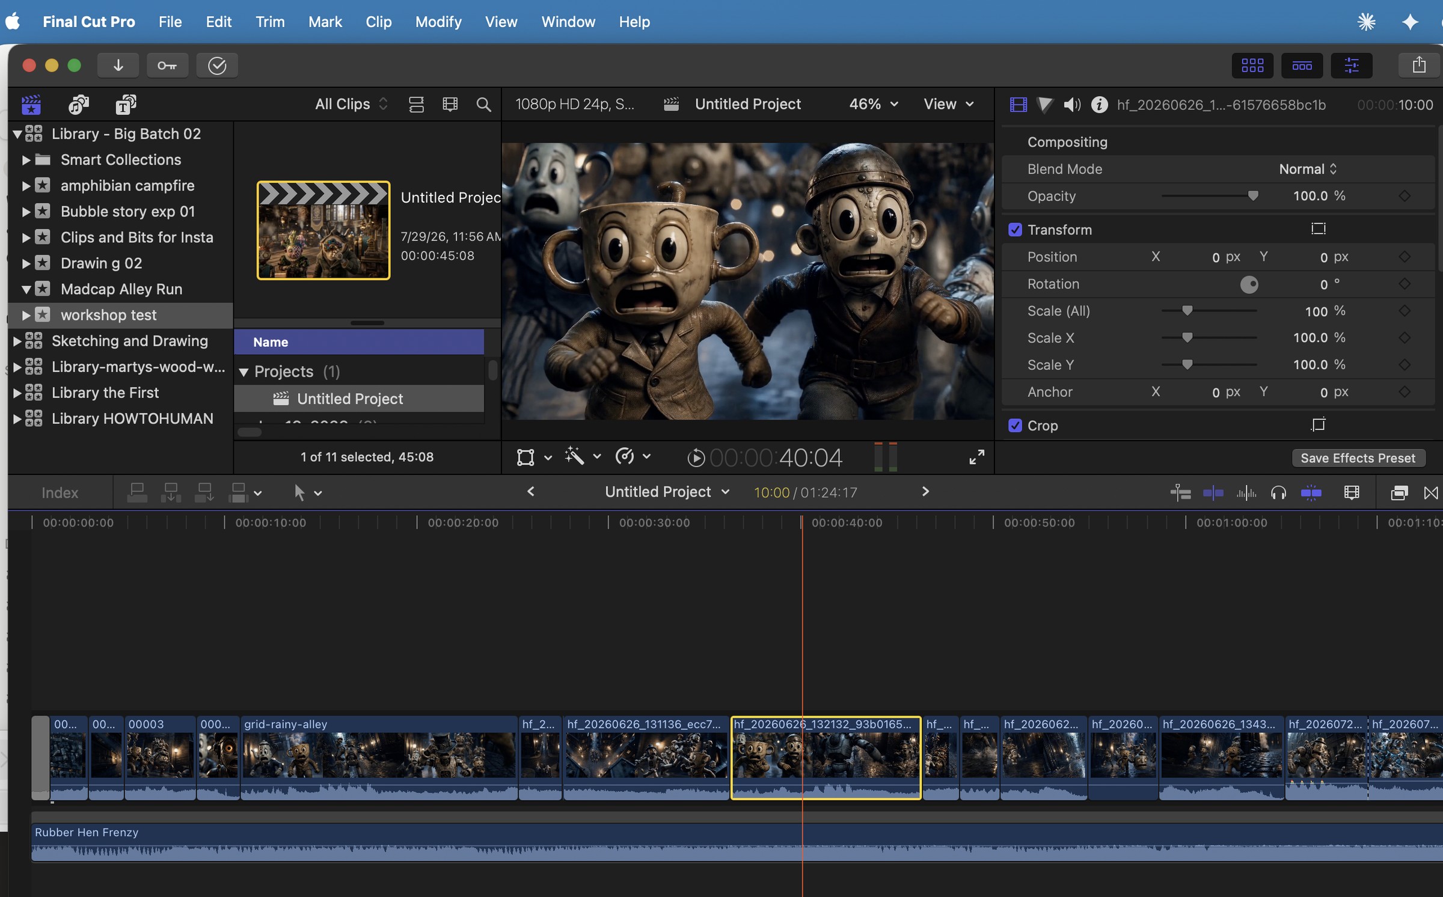Click the solo headphones icon
Viewport: 1443px width, 897px height.
point(1278,493)
